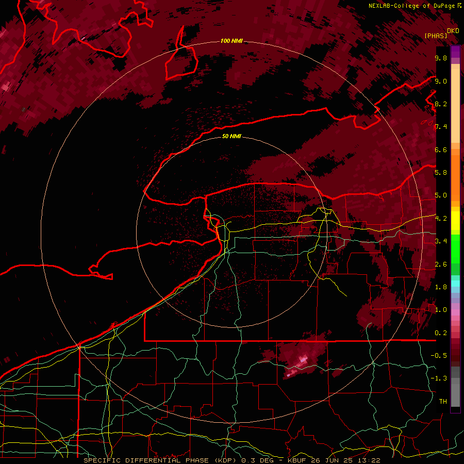
Task: Select the 5.8 value on the color scale
Action: click(441, 173)
